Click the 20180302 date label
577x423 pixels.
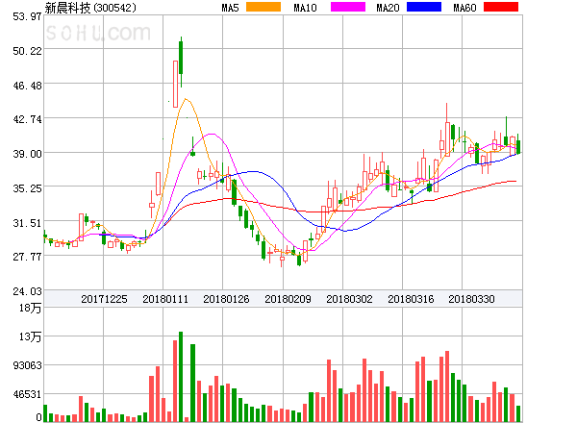(349, 299)
